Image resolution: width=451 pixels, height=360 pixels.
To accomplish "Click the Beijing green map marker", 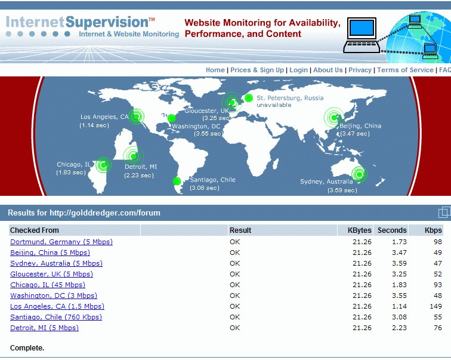I will tap(333, 118).
